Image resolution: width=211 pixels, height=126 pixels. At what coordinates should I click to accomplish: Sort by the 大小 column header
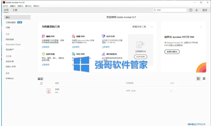click(x=172, y=83)
